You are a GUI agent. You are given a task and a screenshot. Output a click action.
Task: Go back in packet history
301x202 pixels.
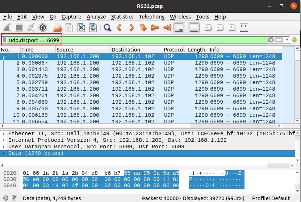click(x=120, y=28)
